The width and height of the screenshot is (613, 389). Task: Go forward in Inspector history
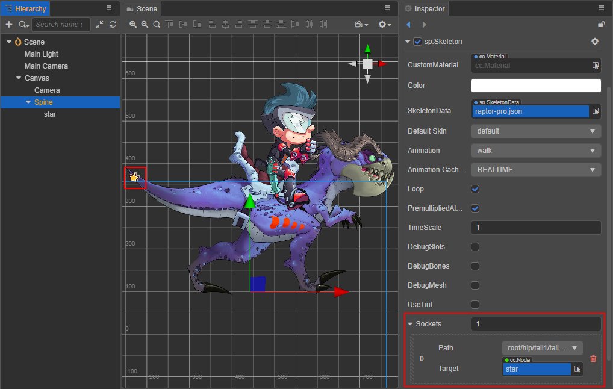click(424, 25)
